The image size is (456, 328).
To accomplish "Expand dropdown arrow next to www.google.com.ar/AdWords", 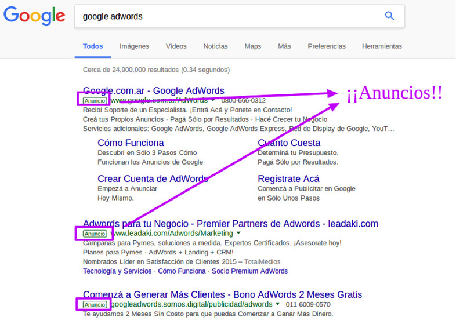I will coord(213,100).
